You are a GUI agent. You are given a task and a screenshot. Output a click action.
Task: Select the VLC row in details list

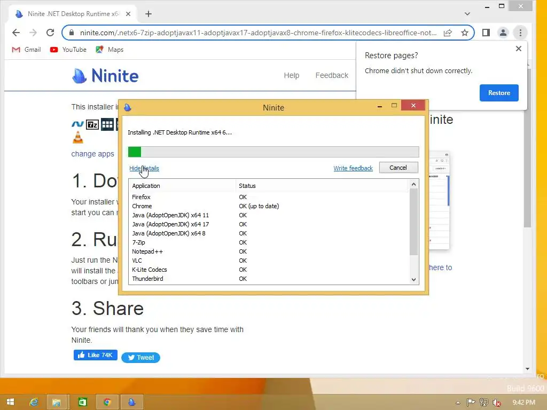(269, 261)
